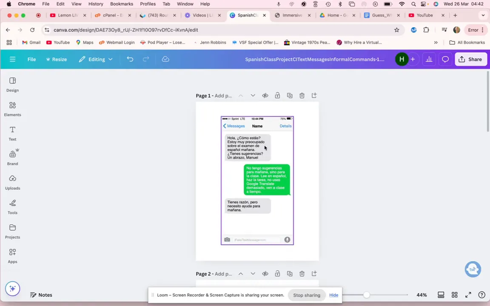Open Canva Assistant sparkle button
The image size is (490, 306).
[x=12, y=289]
